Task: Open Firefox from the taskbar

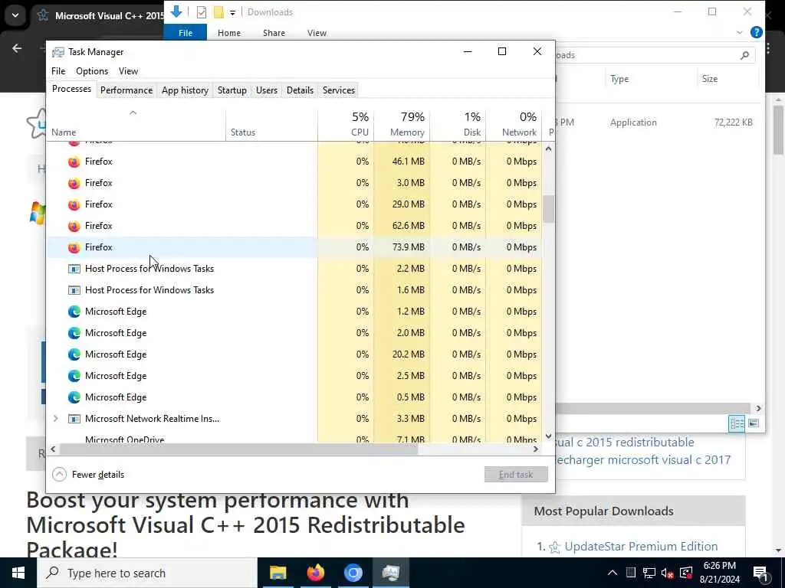Action: click(315, 573)
